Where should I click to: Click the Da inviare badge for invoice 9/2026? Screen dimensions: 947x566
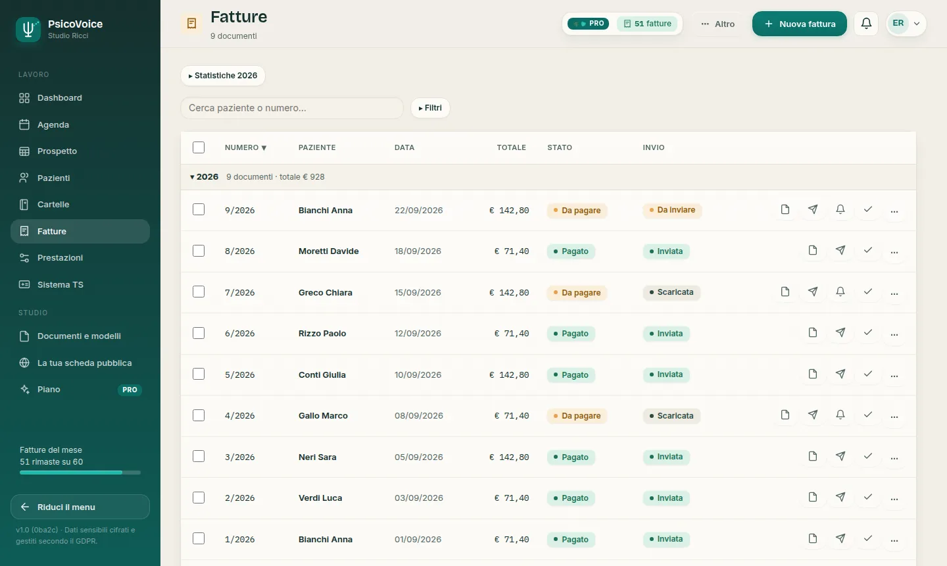click(672, 210)
